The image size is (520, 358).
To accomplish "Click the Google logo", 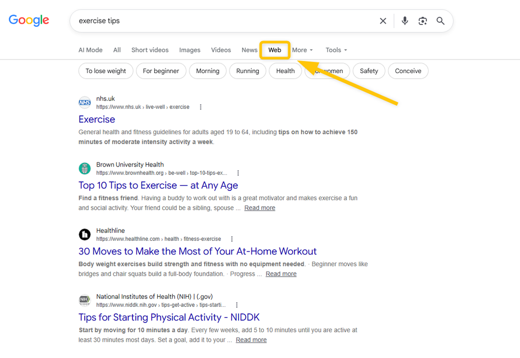I will [29, 20].
